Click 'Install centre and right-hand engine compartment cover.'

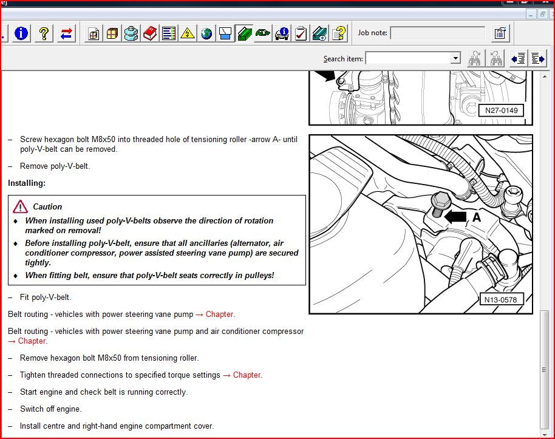(x=117, y=426)
